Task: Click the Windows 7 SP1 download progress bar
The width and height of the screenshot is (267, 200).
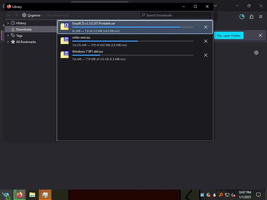Action: point(133,55)
